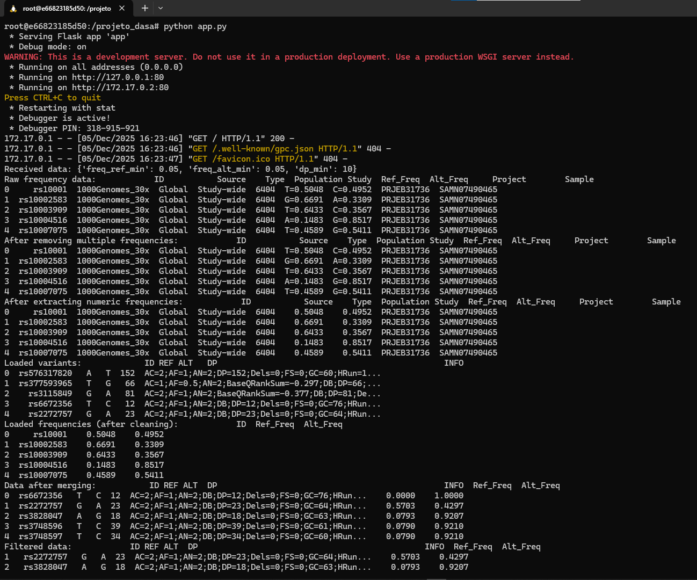Click the 'Press CTRL+C to quit' text

53,98
